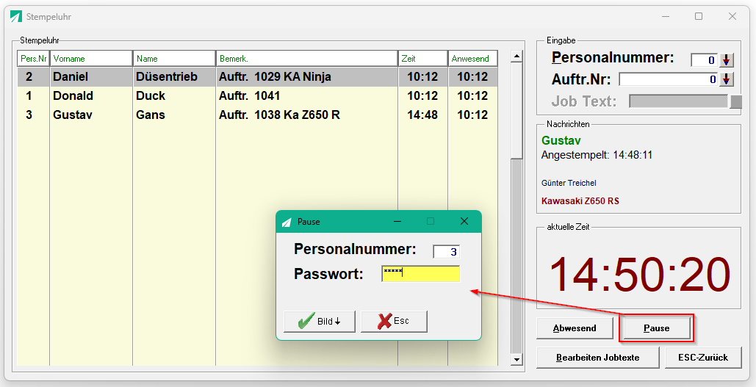Click the green Gustav name in Nachrichten
The width and height of the screenshot is (756, 387).
pyautogui.click(x=561, y=141)
